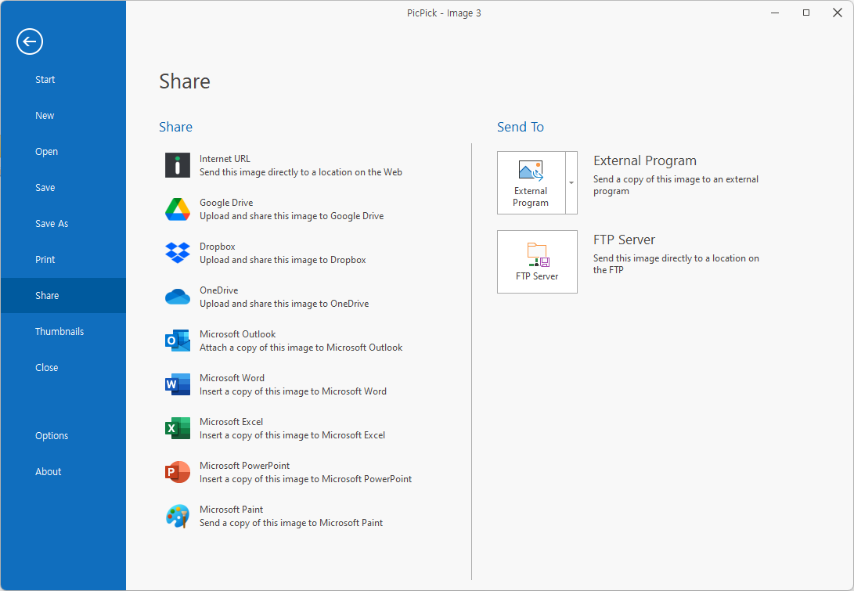Viewport: 854px width, 591px height.
Task: Switch to the Thumbnails section
Action: point(59,331)
